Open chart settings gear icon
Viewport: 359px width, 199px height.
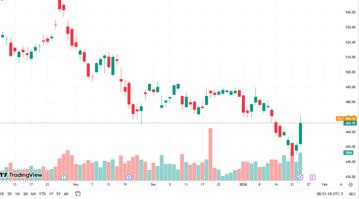[351, 184]
